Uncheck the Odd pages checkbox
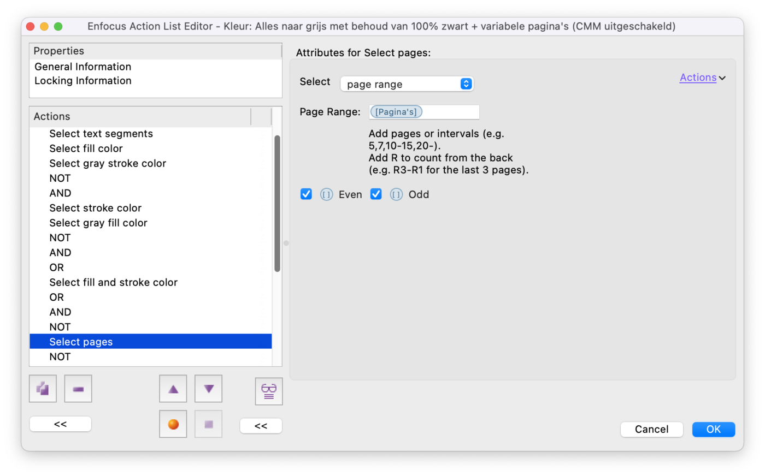Viewport: 765px width, 476px height. (x=376, y=194)
